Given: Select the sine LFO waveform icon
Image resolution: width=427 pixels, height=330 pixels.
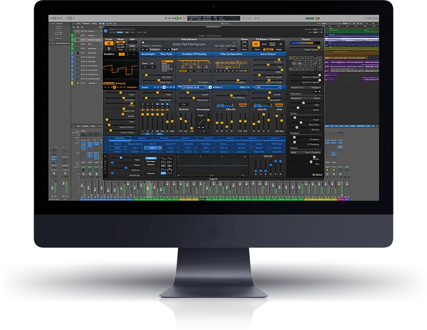Looking at the screenshot, I should coord(163,159).
